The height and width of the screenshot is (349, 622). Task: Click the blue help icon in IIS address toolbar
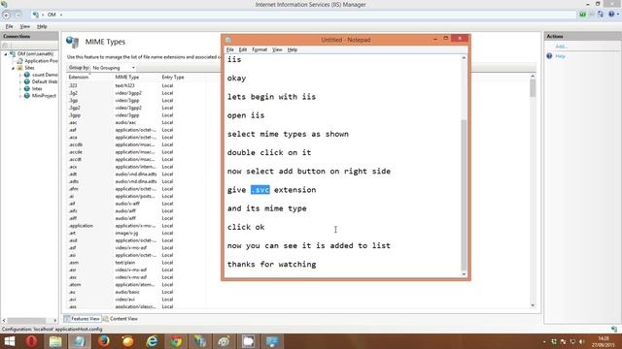[611, 15]
